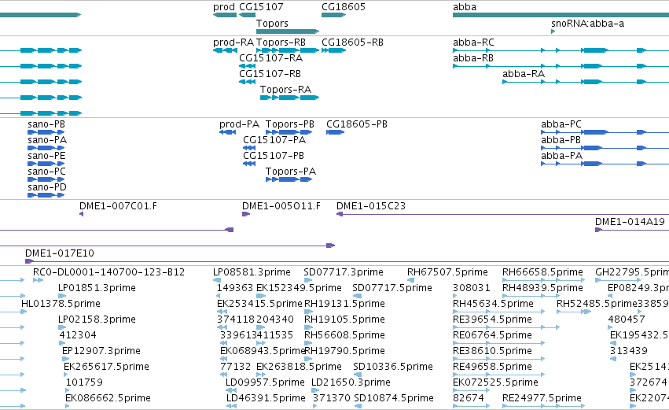Select EST RH56608.5prime
Screen dimensions: 669x410
coord(309,344)
